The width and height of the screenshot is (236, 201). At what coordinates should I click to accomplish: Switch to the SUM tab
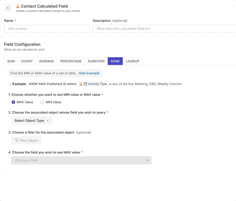click(x=11, y=61)
